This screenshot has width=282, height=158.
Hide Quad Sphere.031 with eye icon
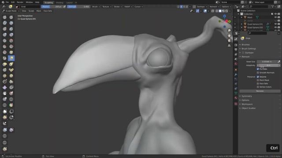(x=275, y=24)
